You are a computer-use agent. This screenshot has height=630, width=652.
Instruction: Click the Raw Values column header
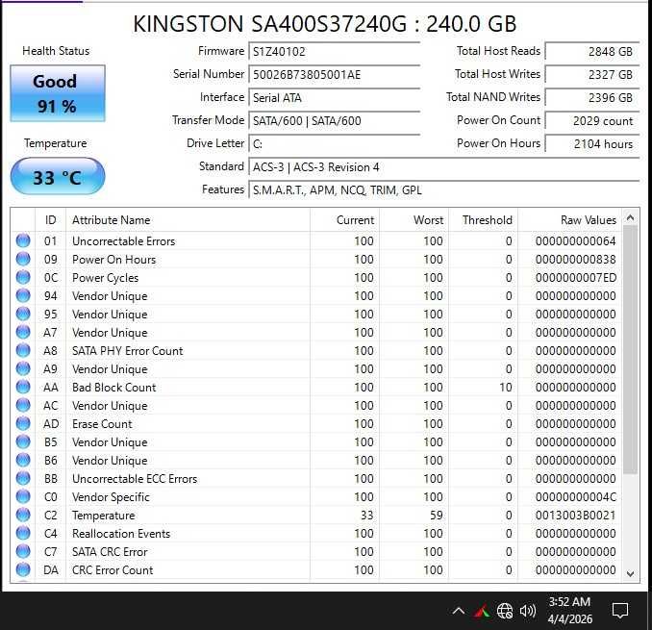(569, 220)
